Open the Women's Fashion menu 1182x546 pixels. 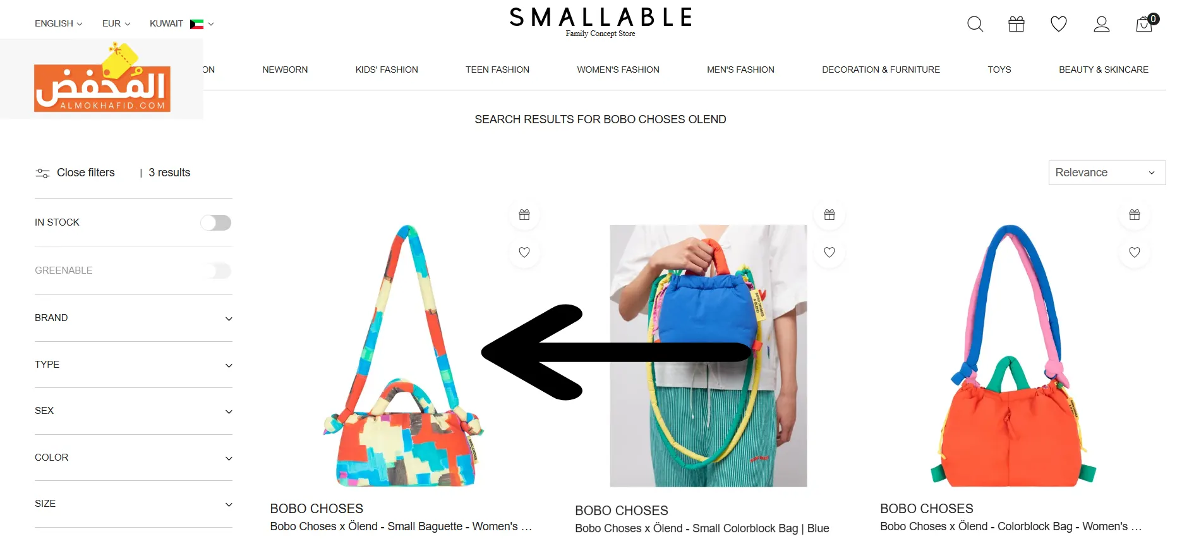[x=618, y=70]
